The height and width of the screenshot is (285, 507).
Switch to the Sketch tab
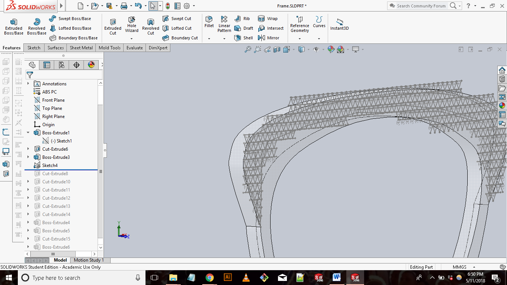[34, 48]
